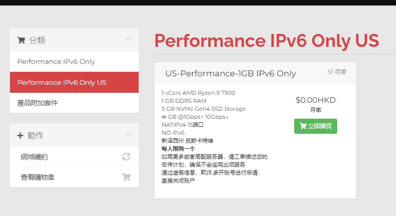Open 產品附加套件 category
Image resolution: width=396 pixels, height=216 pixels.
click(37, 103)
